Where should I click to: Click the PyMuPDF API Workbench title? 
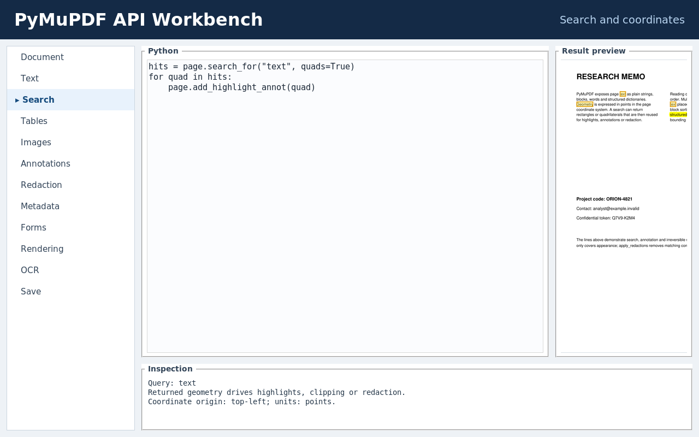[x=139, y=20]
